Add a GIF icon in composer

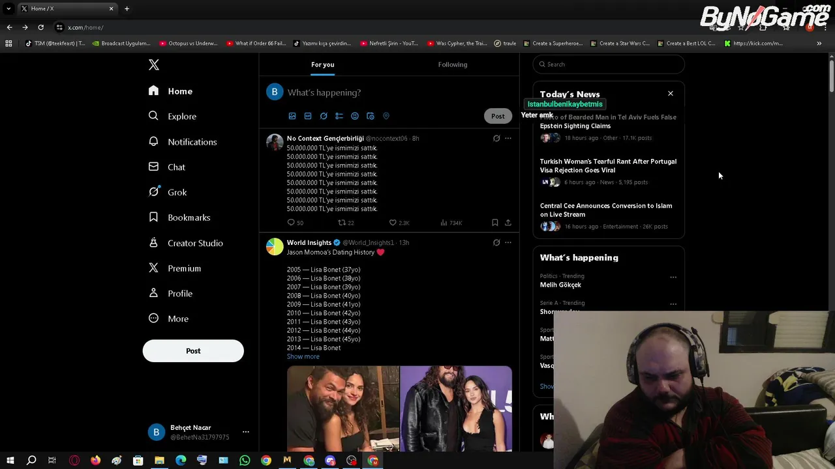308,116
